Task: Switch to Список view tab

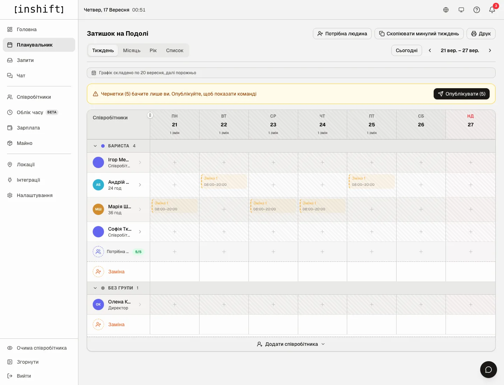Action: [175, 50]
